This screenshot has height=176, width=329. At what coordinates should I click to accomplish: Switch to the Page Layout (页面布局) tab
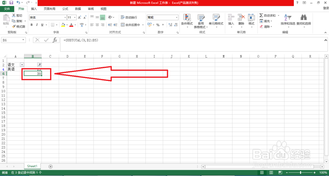(x=50, y=9)
